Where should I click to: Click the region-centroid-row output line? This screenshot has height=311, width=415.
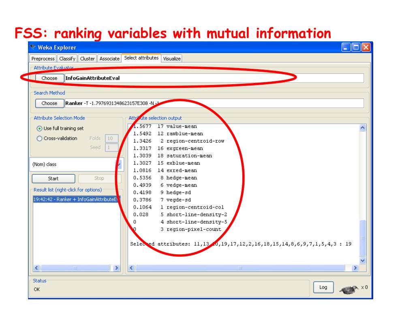point(179,141)
